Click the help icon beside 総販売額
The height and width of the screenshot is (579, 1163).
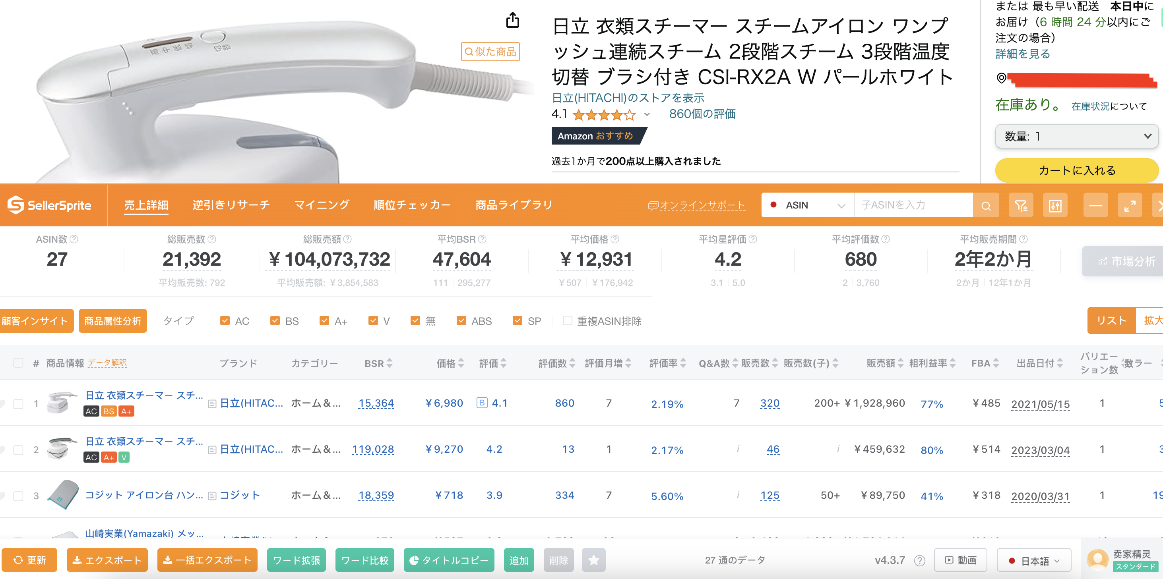(347, 239)
